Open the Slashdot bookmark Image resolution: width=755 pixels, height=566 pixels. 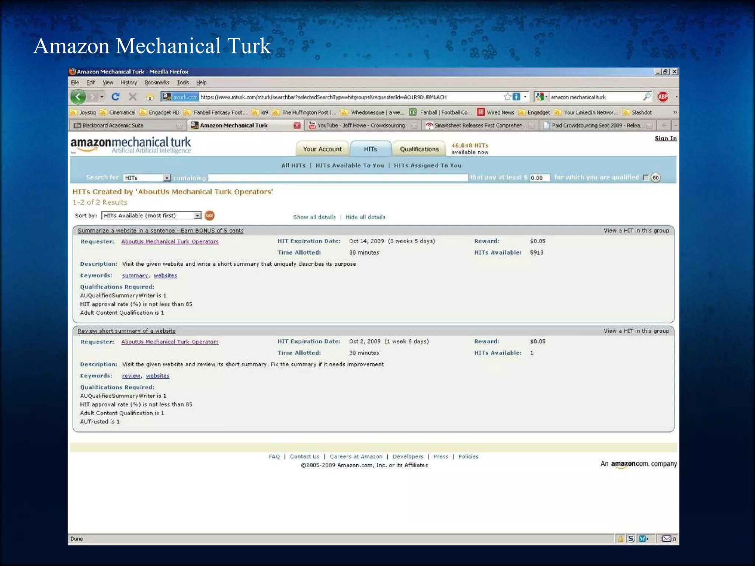(x=637, y=112)
